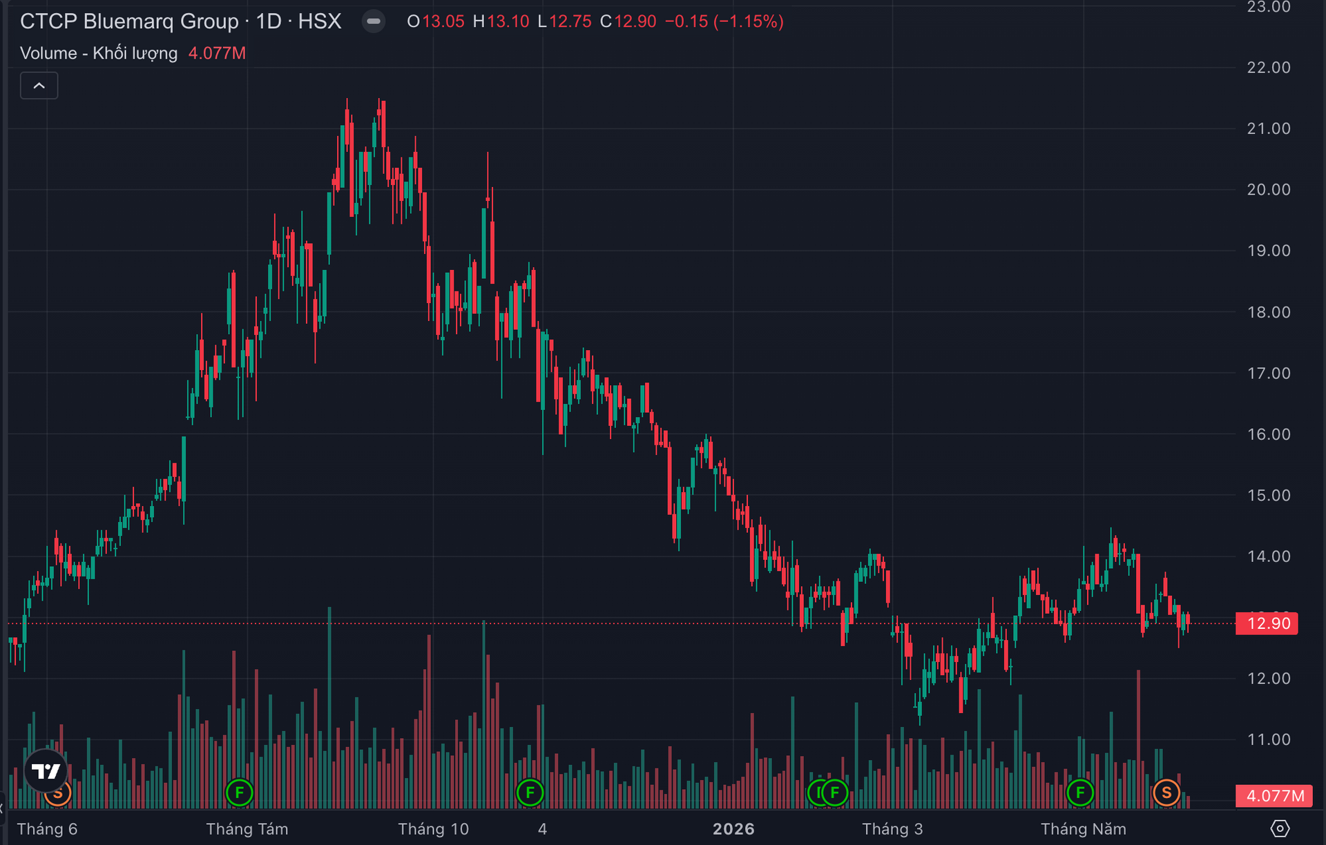Click the Tháng 10 time axis label
Screen dimensions: 1326x845
[433, 828]
